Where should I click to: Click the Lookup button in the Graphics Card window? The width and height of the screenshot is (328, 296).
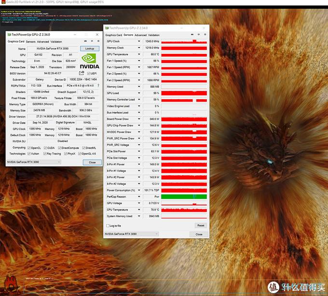[90, 49]
